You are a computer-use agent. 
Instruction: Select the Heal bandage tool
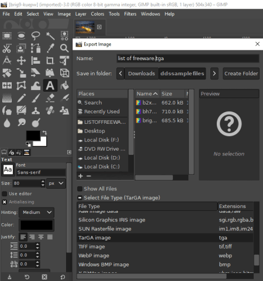click(x=50, y=110)
